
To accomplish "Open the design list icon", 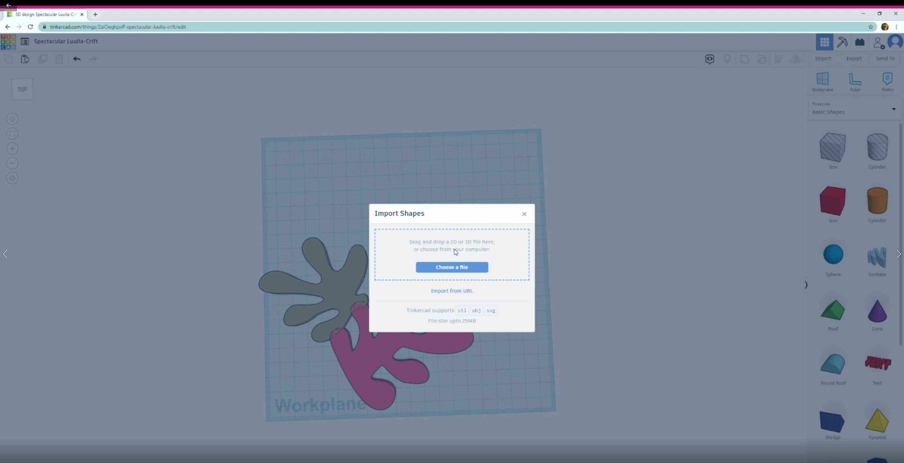I will 25,42.
